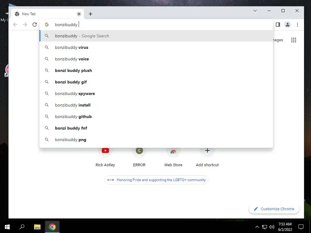This screenshot has height=233, width=311.
Task: Choose 'bonzi buddy gif' suggestion
Action: (156, 82)
